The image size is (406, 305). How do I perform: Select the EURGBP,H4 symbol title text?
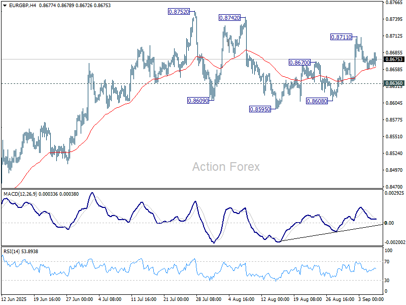[x=22, y=5]
